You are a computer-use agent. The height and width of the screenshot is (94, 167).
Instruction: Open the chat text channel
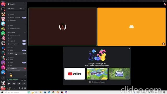16,60
